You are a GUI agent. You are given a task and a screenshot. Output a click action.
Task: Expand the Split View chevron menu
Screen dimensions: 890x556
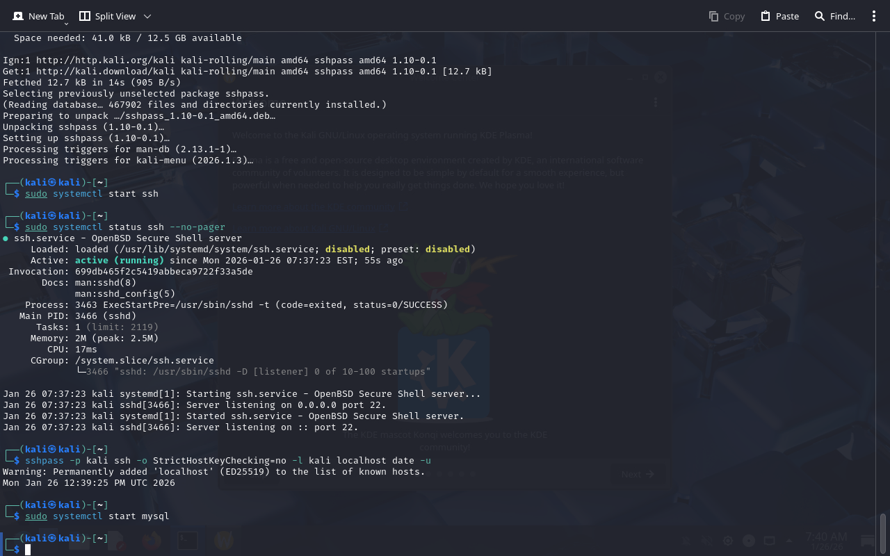(147, 16)
